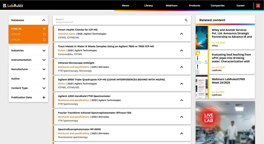Click the ICP/MS, ICP/MS/MS tags under Smart Health Checks

point(69,37)
